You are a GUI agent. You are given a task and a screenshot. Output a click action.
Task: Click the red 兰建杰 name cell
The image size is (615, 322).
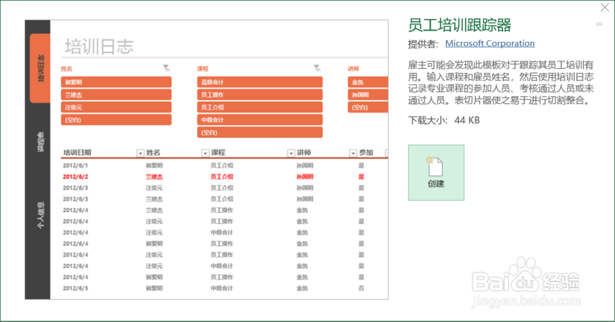pyautogui.click(x=154, y=177)
